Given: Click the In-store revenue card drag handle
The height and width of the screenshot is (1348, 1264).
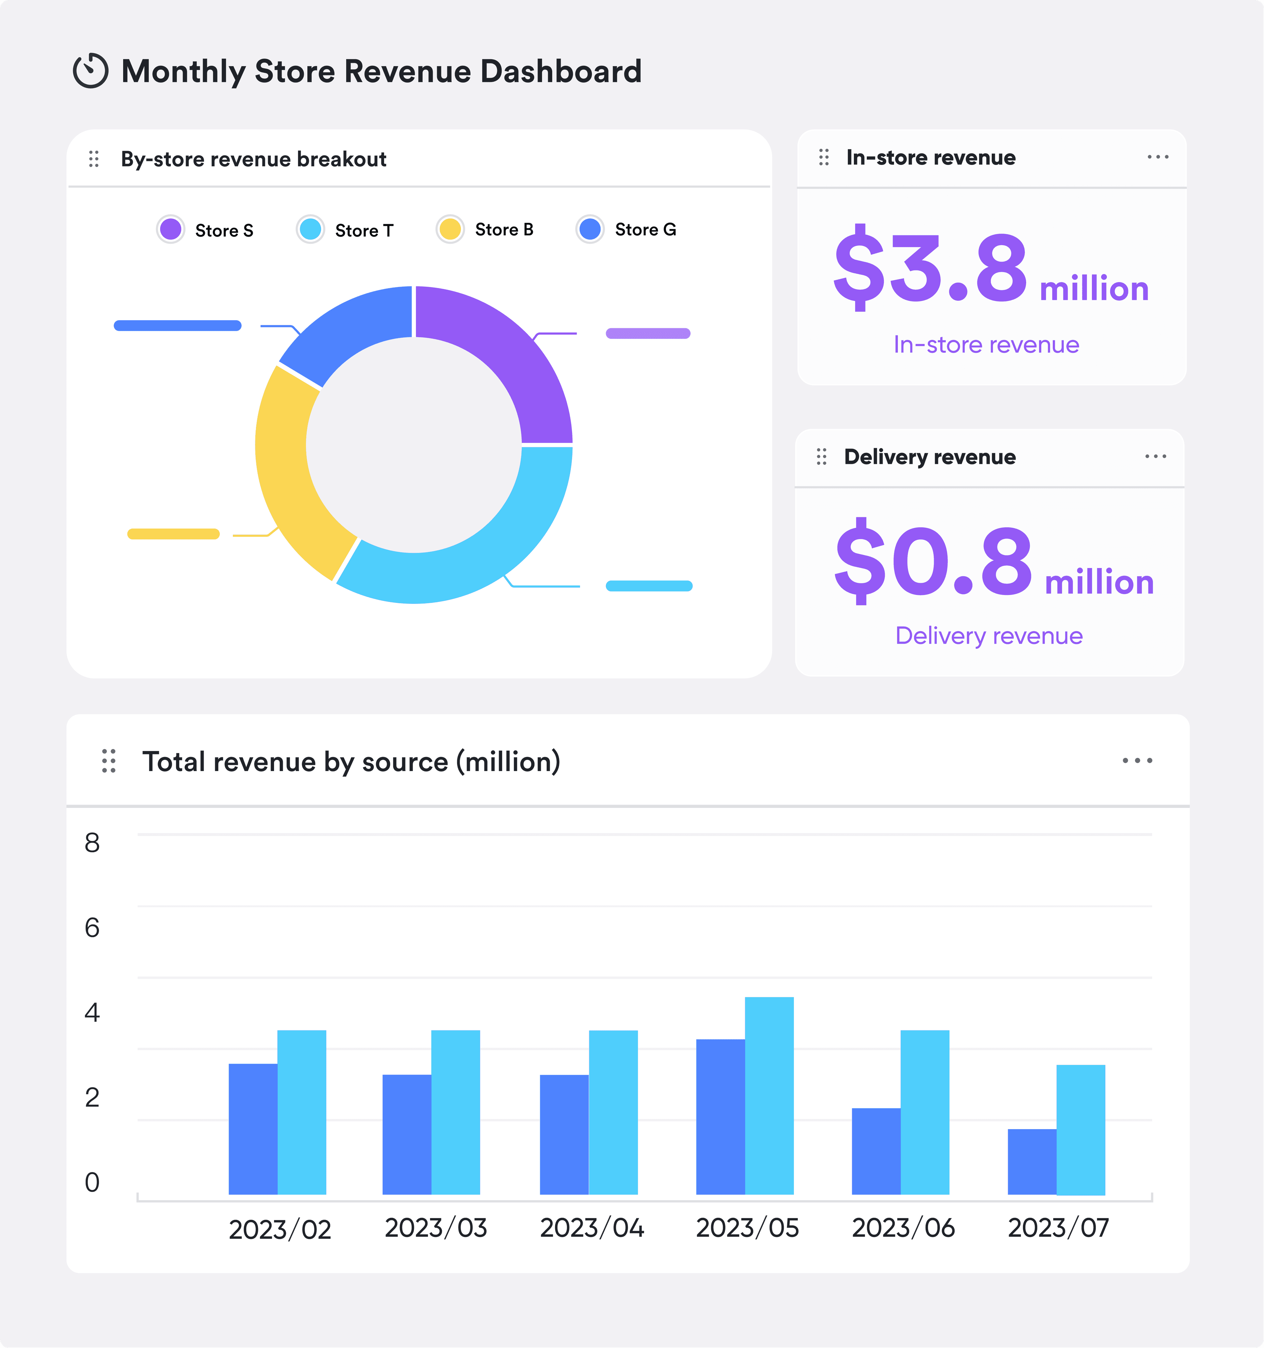Looking at the screenshot, I should pos(823,157).
